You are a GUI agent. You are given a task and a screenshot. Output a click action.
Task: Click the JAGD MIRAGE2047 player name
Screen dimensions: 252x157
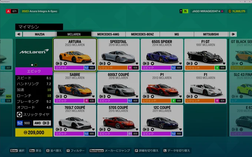pyautogui.click(x=205, y=11)
